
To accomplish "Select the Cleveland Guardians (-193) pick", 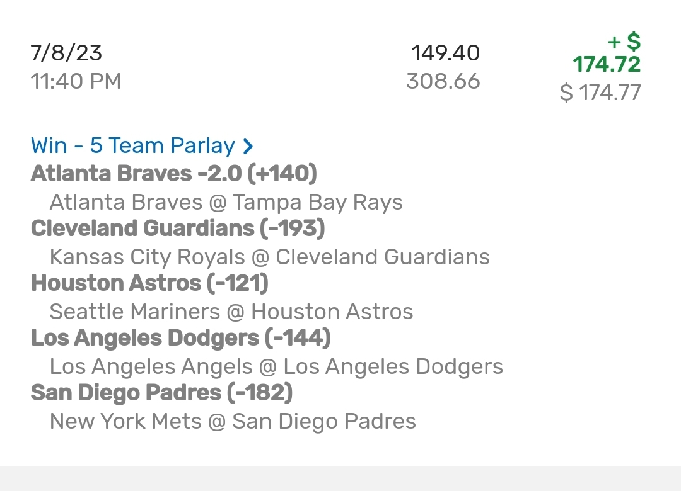I will (x=178, y=228).
